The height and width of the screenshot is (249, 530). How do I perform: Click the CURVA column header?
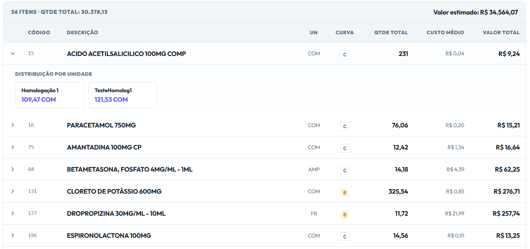click(x=345, y=33)
